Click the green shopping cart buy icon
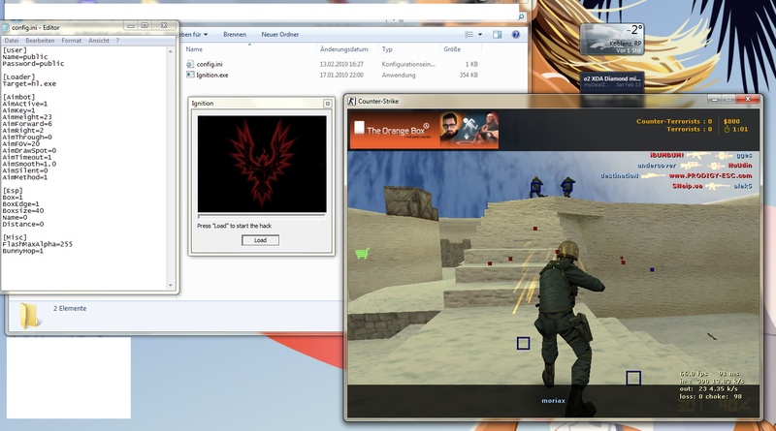The height and width of the screenshot is (431, 776). coord(362,254)
